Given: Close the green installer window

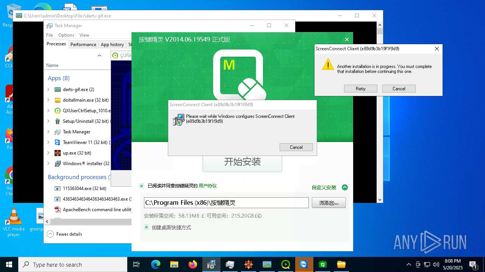Looking at the screenshot, I should pyautogui.click(x=347, y=40).
